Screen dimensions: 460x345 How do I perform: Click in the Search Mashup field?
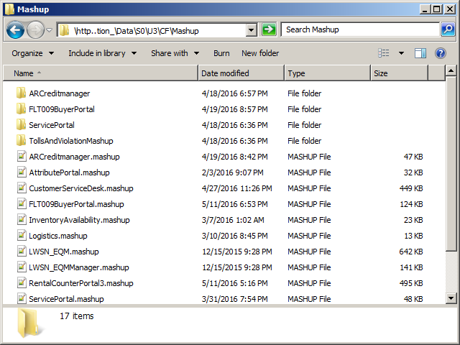[359, 29]
